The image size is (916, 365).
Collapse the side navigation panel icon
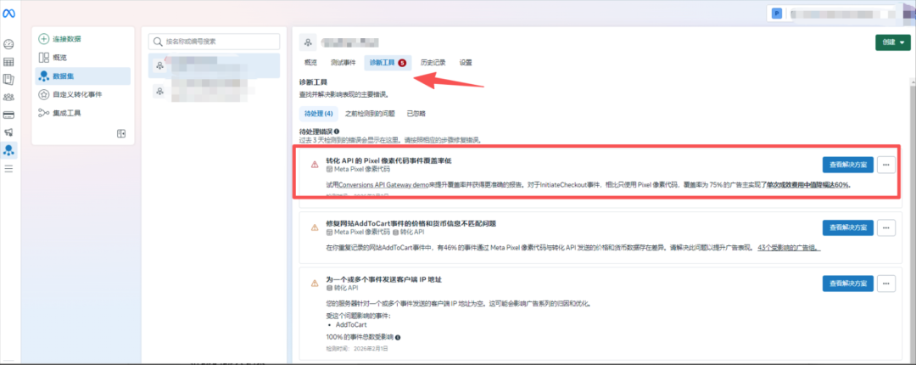tap(121, 133)
